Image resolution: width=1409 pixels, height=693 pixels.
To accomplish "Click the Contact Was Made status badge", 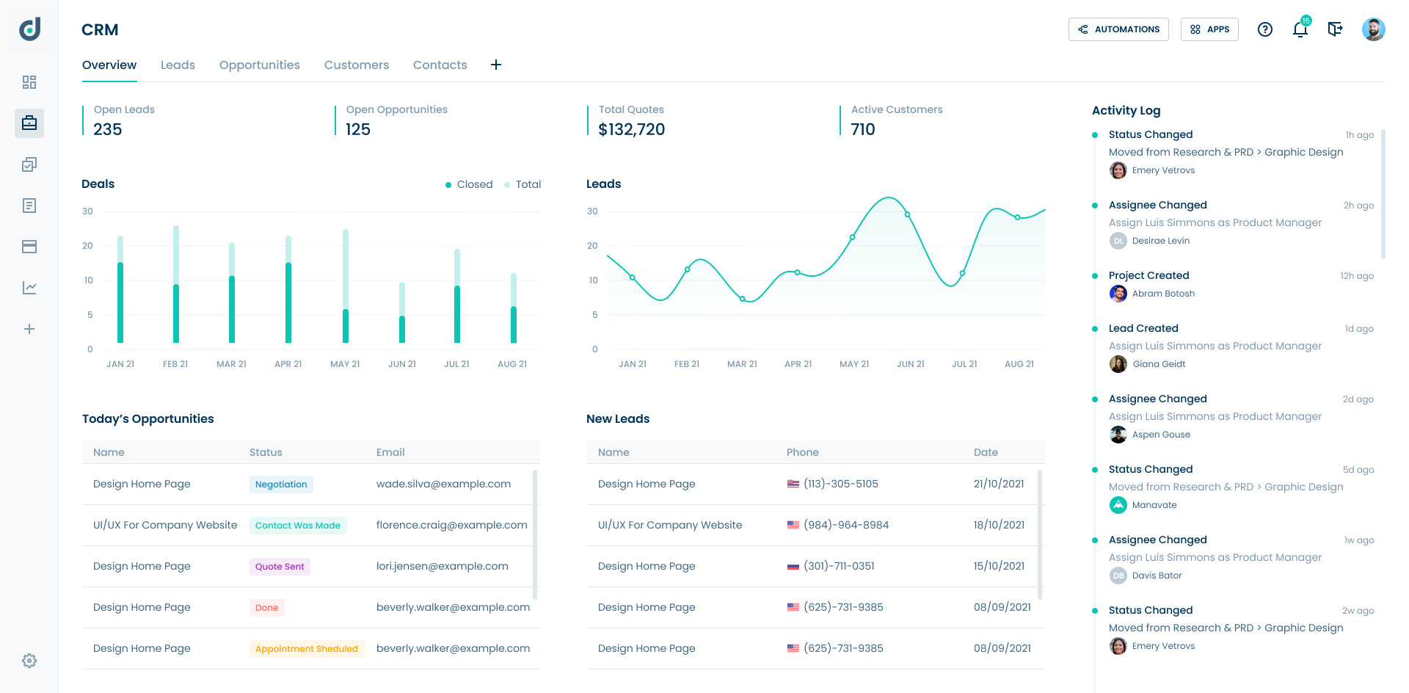I will 298,526.
